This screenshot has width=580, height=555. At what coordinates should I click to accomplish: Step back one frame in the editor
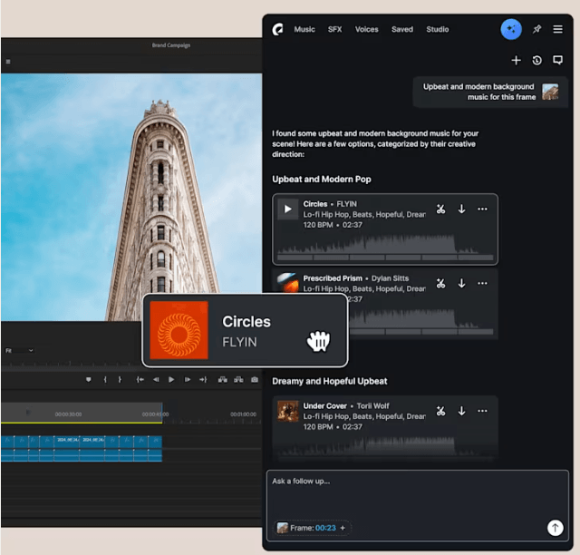coord(156,379)
